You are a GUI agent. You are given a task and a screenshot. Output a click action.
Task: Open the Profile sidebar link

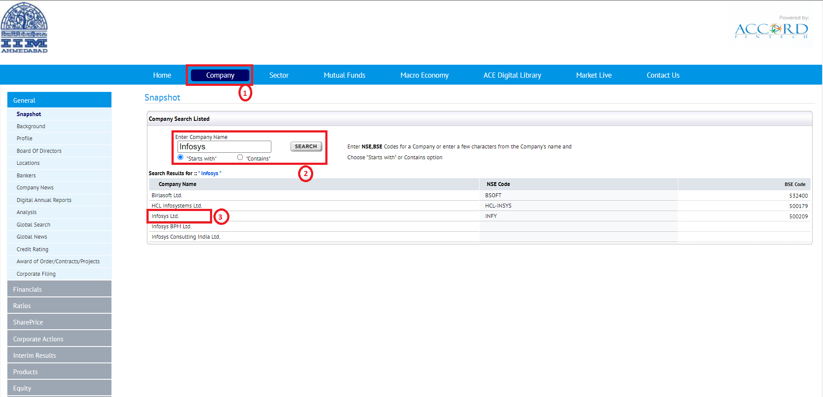(25, 139)
